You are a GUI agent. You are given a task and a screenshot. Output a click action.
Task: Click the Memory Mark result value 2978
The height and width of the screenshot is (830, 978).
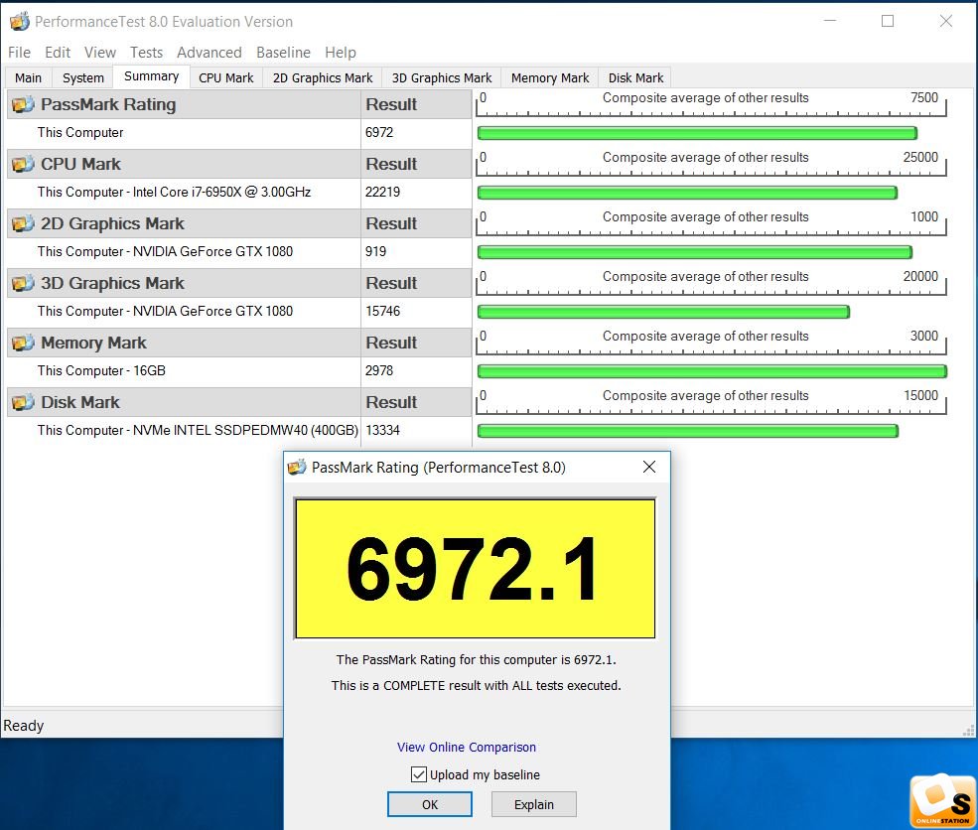(379, 370)
